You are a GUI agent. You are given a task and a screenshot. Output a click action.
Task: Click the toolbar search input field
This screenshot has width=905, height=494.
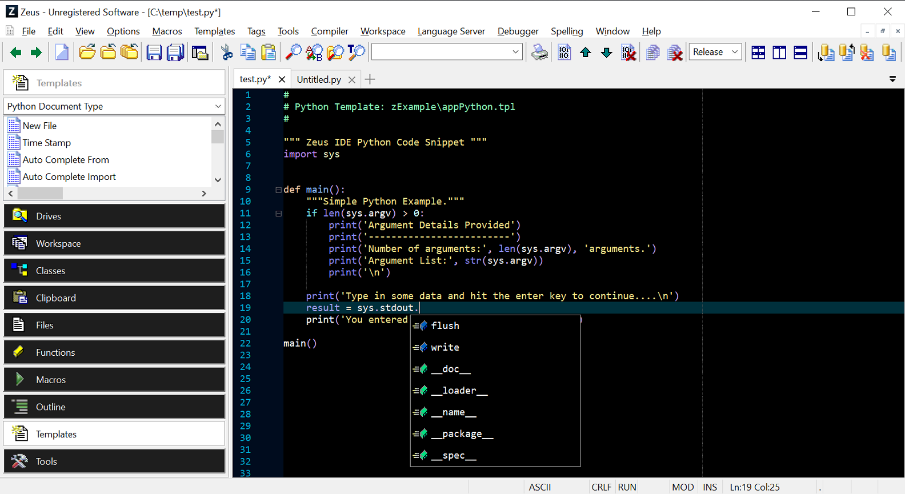pyautogui.click(x=440, y=52)
